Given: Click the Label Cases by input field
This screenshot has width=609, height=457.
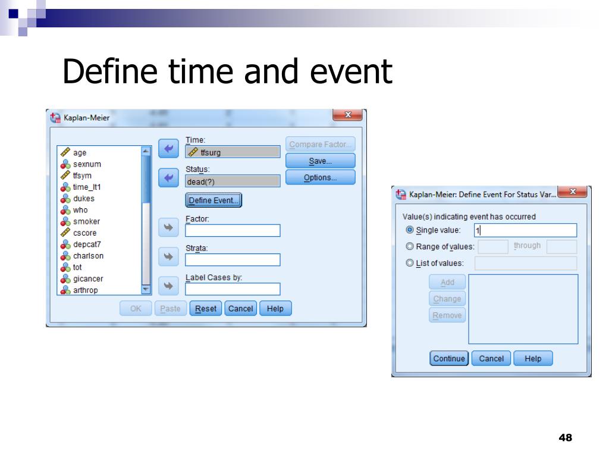Looking at the screenshot, I should [233, 289].
